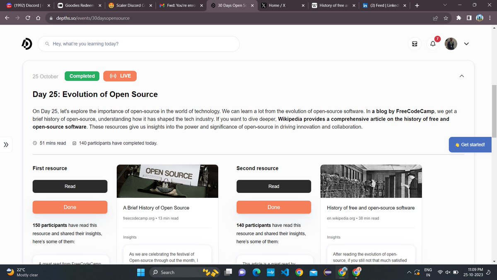Click the Depths logo icon

(x=27, y=44)
